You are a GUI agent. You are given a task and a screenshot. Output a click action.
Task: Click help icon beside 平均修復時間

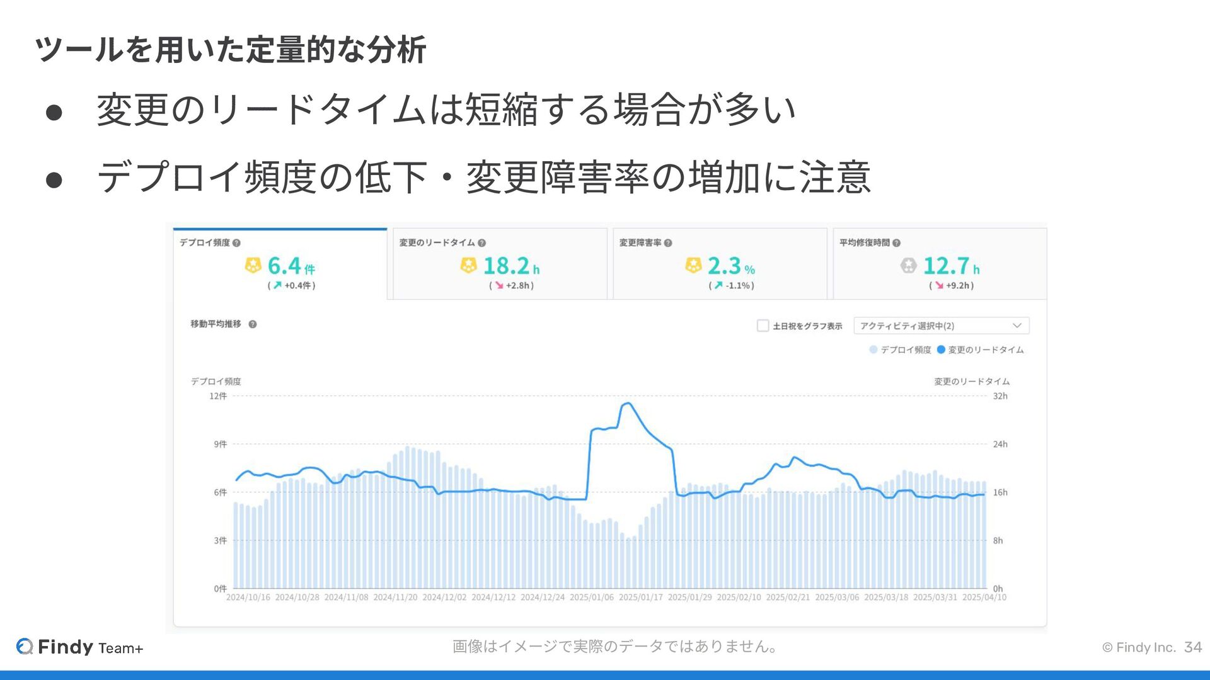point(896,243)
